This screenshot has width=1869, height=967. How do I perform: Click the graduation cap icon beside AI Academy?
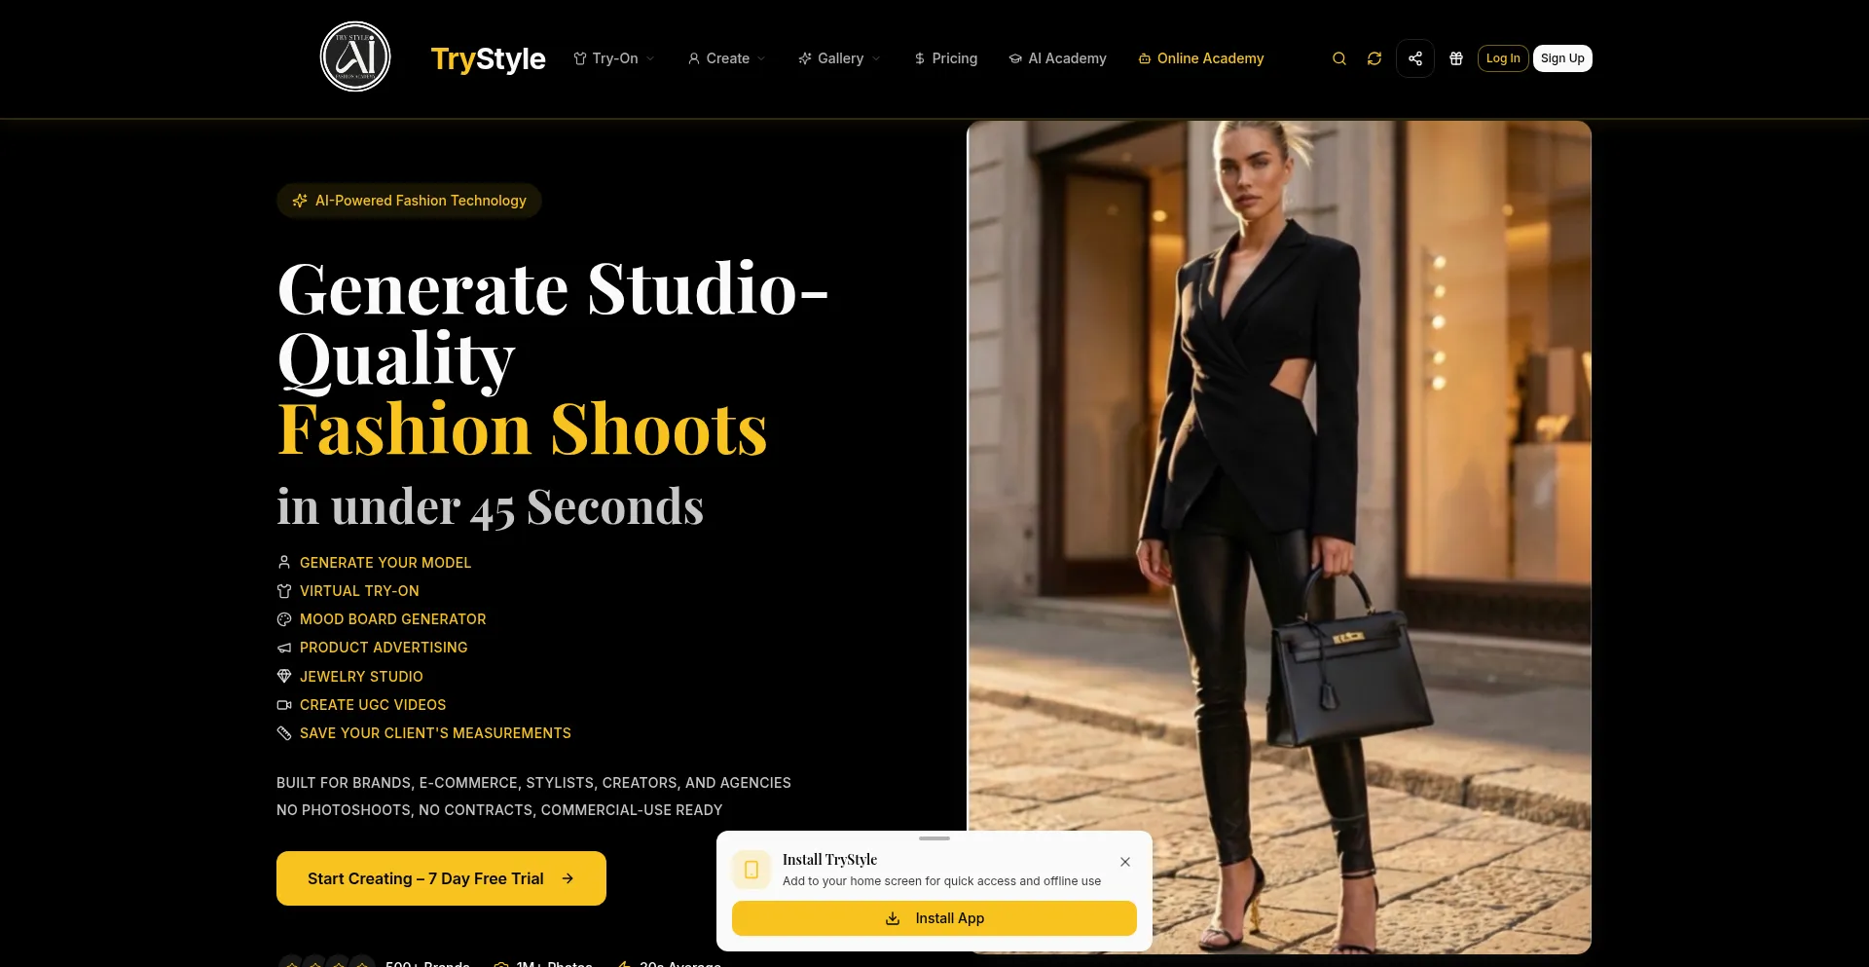(1015, 58)
